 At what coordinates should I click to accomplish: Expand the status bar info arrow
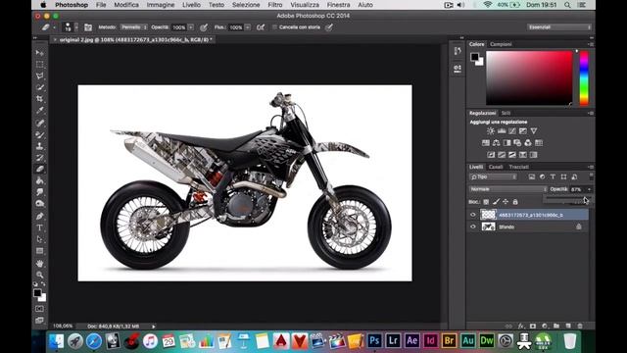tap(154, 327)
